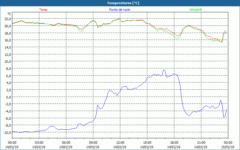Screen dimensions: 240x150
Task: Click the 12:00 time label on X axis
Action: (x=120, y=142)
